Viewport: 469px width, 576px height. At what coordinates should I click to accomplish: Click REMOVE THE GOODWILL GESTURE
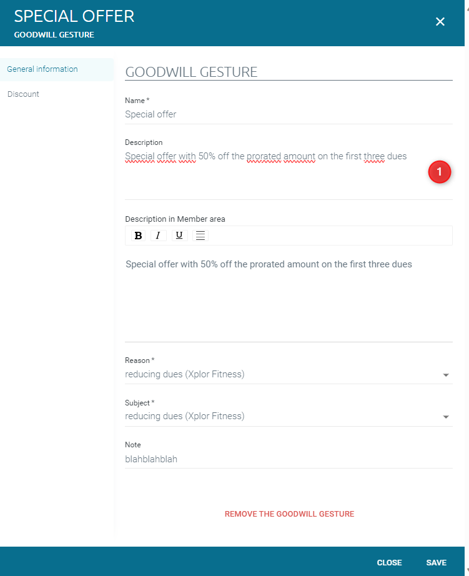(x=289, y=514)
